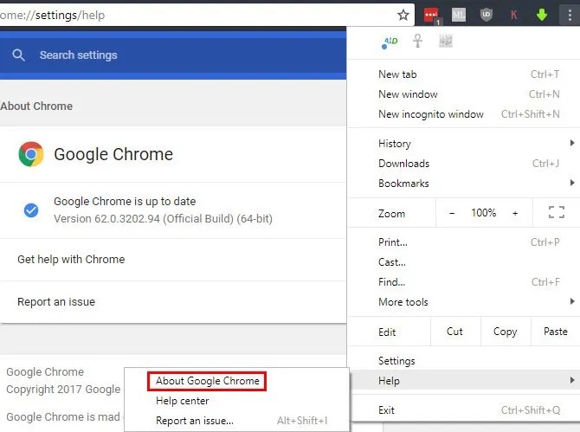Open New incognito window

coord(465,114)
